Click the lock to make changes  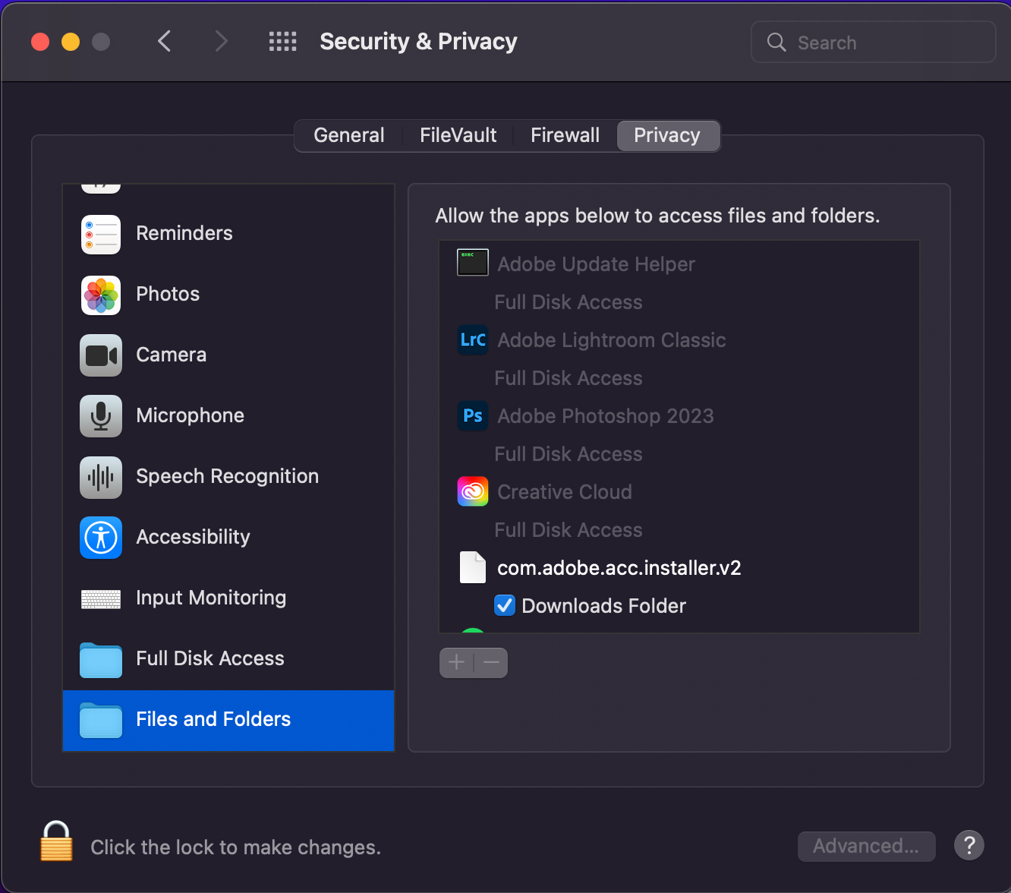point(55,841)
